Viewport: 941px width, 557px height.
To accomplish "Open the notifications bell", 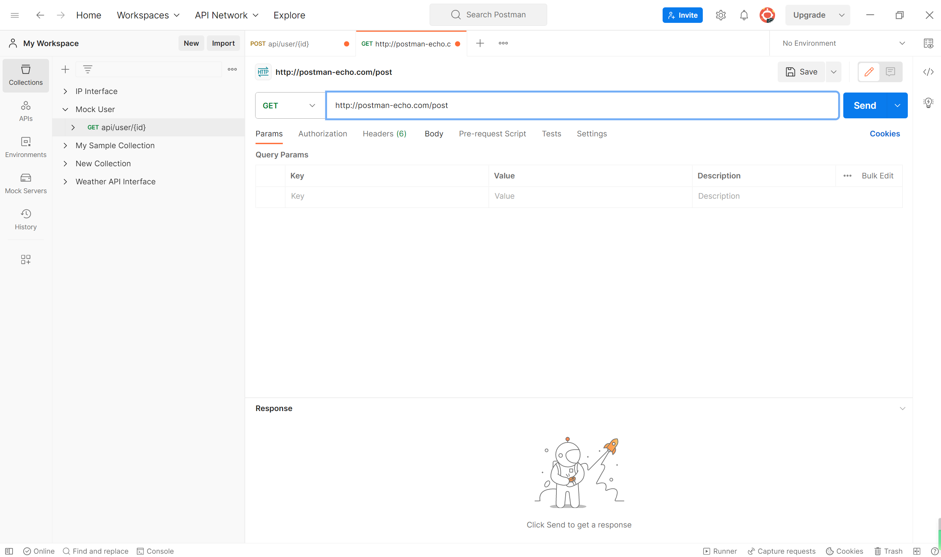I will (744, 15).
